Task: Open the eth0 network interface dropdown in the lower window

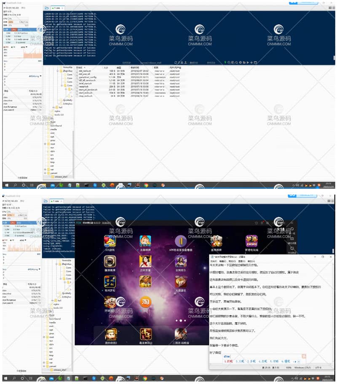Action: point(24,240)
